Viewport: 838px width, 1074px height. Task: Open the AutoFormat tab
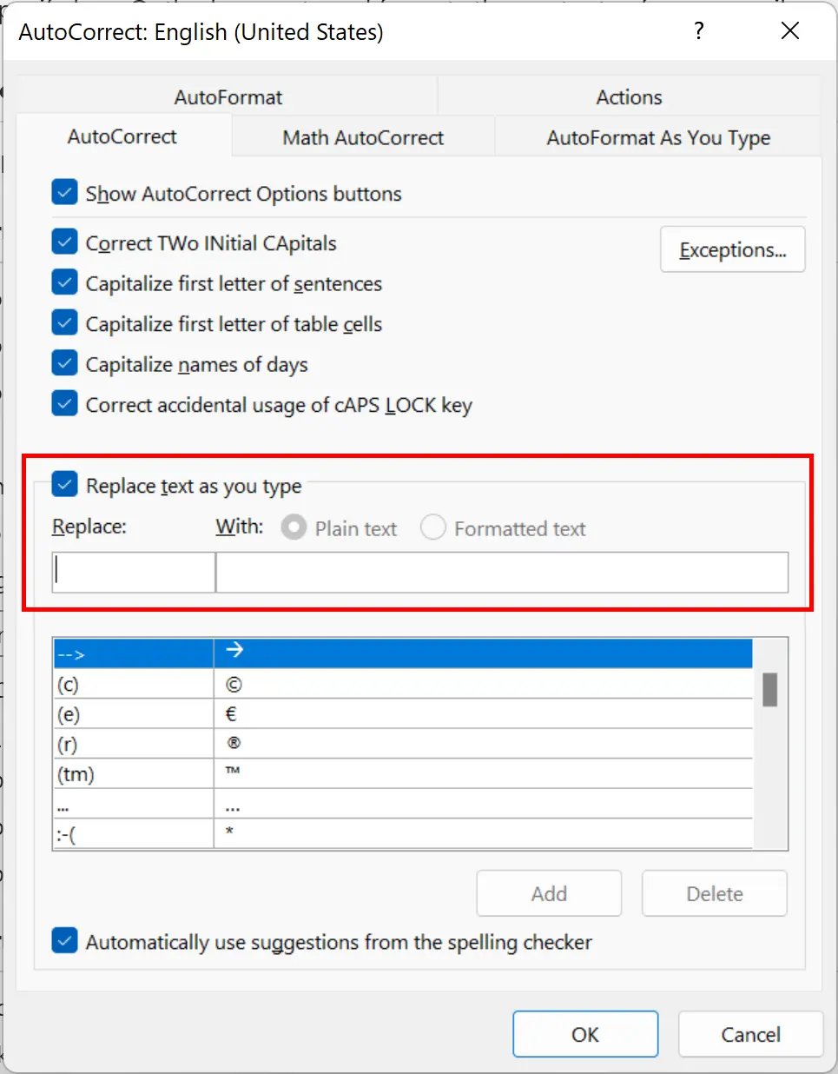click(x=228, y=96)
